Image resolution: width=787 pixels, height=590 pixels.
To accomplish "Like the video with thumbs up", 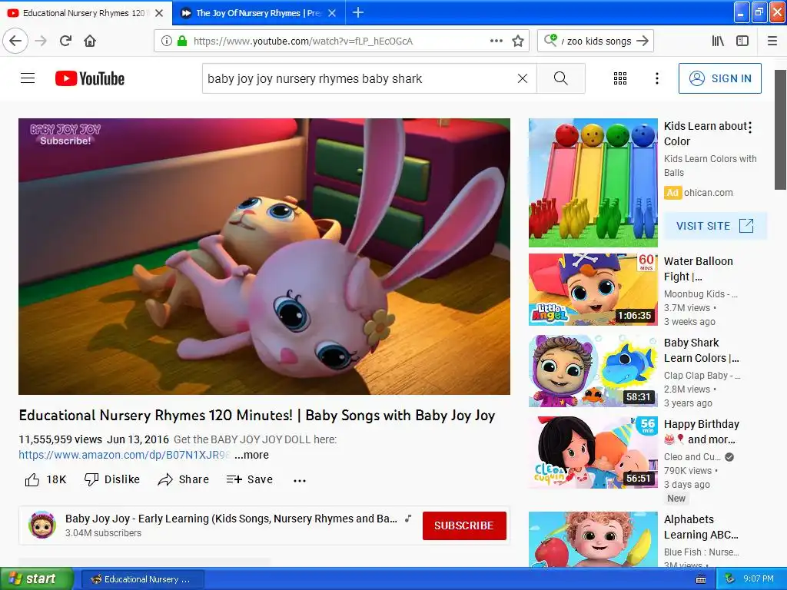I will [x=45, y=479].
